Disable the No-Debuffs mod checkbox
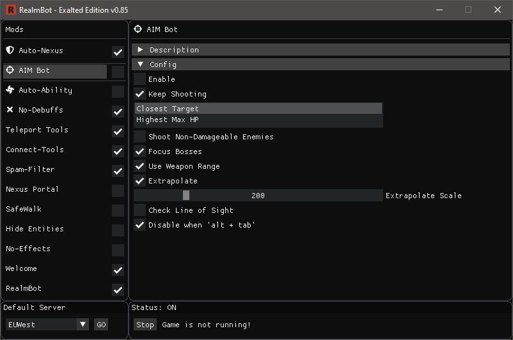 [118, 111]
